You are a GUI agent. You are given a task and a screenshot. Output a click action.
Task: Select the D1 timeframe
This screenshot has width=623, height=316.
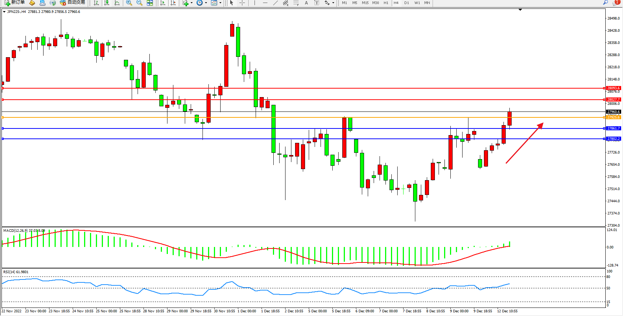click(406, 3)
